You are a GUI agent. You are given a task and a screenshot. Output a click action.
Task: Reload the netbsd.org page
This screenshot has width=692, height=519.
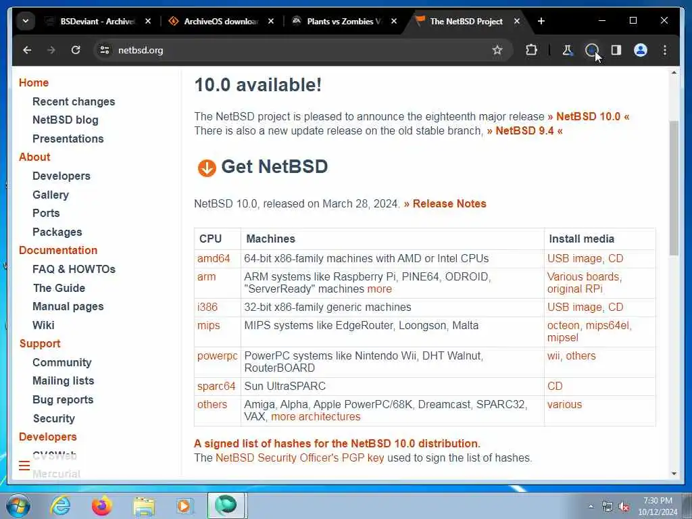point(76,50)
